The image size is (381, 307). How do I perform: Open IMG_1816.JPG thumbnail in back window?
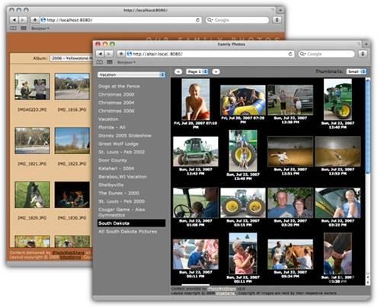click(72, 87)
